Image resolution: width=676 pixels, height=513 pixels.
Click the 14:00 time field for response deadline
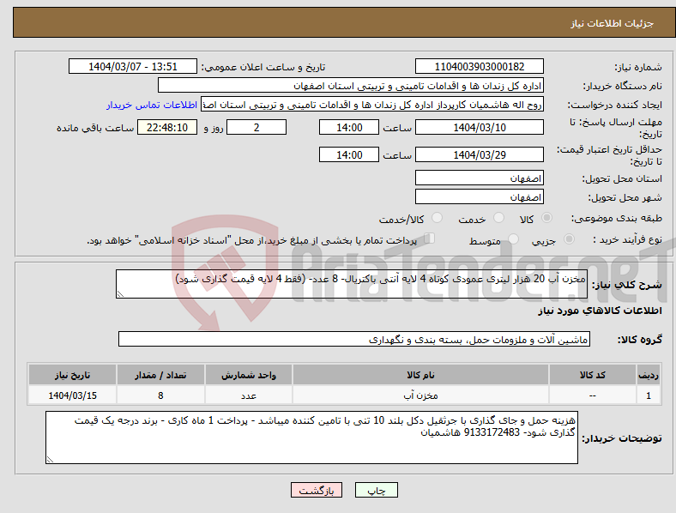pos(349,127)
